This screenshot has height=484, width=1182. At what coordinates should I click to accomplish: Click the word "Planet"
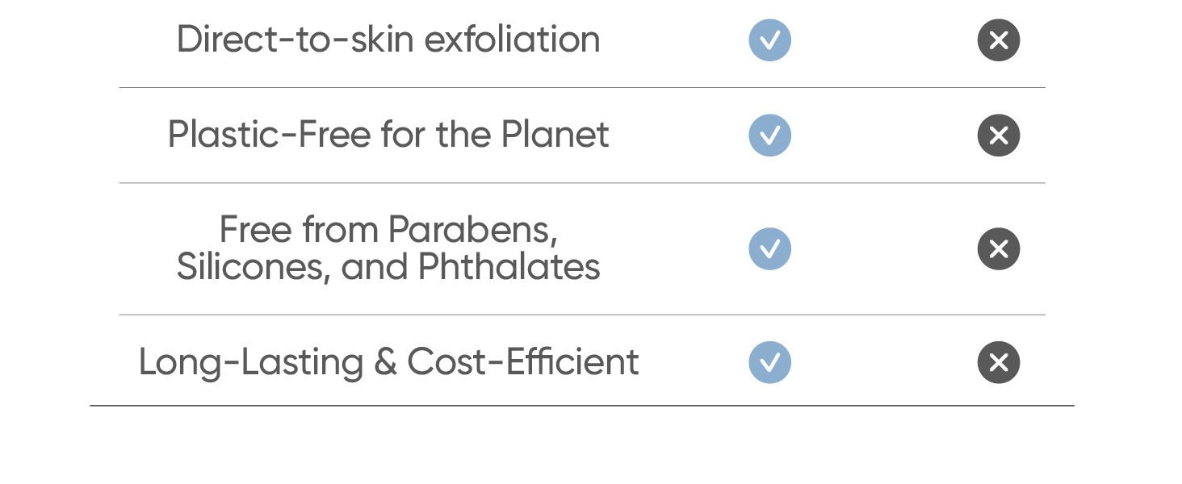tap(555, 135)
